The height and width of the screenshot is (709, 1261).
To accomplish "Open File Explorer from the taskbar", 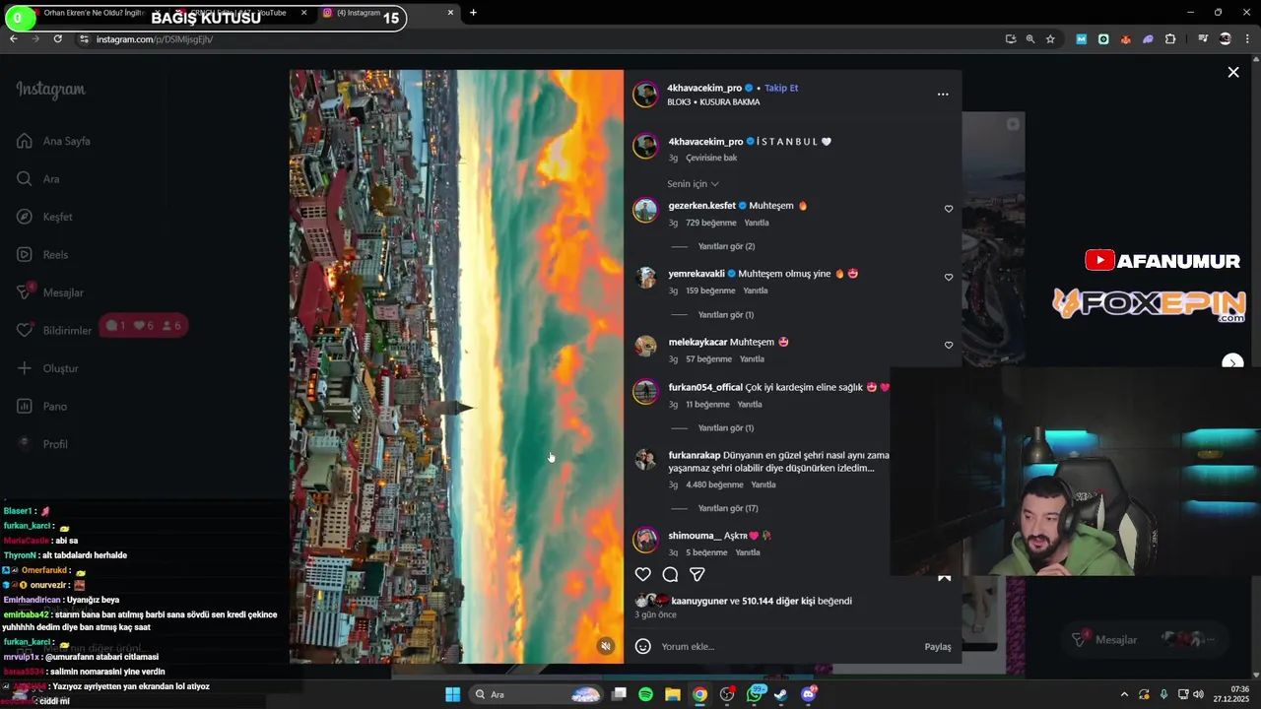I will click(672, 694).
